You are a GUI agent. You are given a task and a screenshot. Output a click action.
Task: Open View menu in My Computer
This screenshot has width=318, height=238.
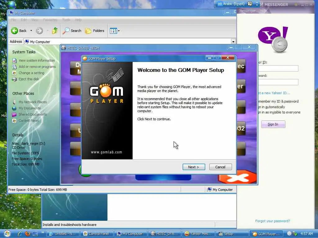pos(35,20)
